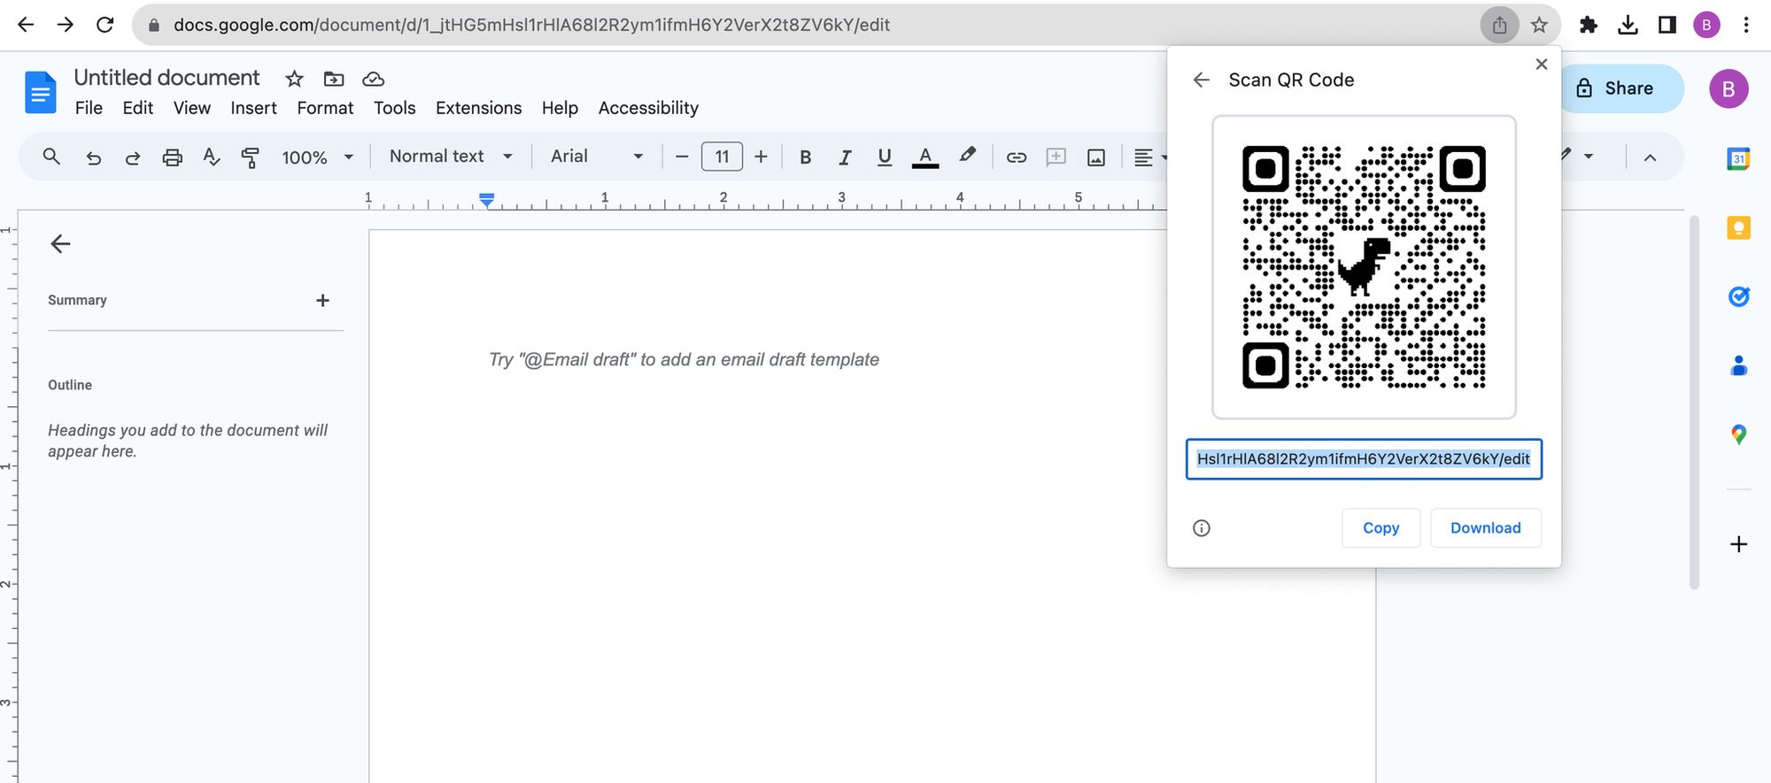The width and height of the screenshot is (1771, 783).
Task: Open Google Keep side panel
Action: (x=1738, y=228)
